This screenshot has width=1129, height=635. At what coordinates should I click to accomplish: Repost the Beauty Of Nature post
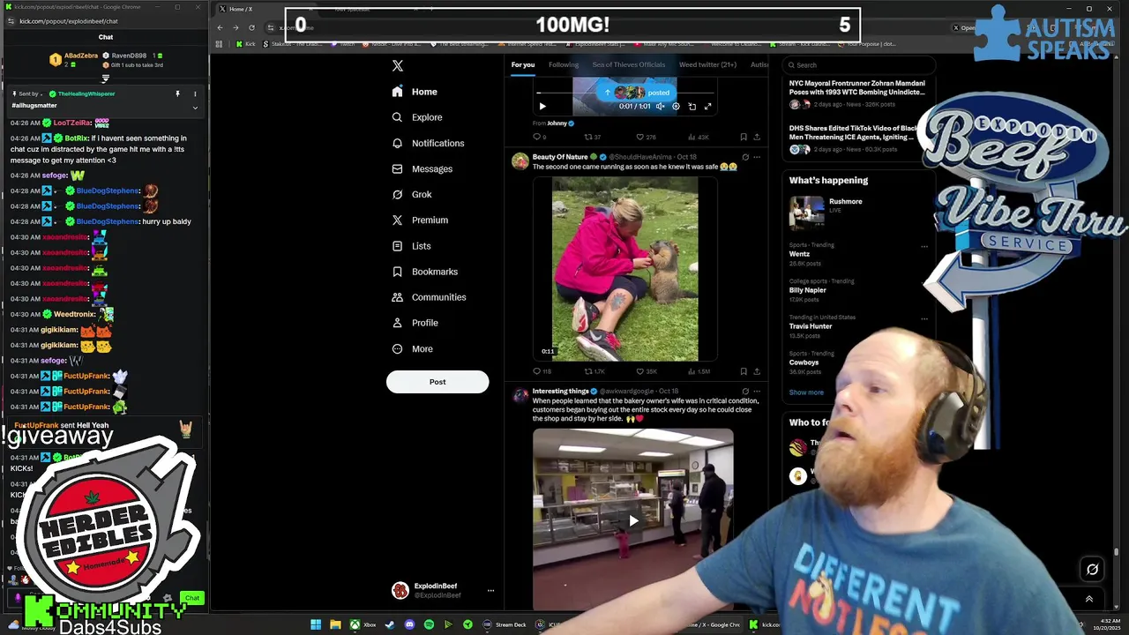(594, 371)
